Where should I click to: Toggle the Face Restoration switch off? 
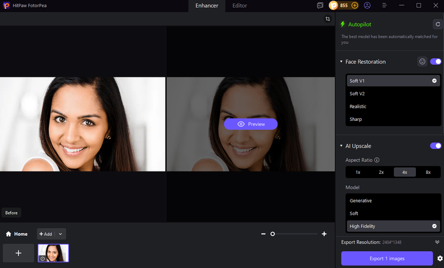[x=436, y=61]
